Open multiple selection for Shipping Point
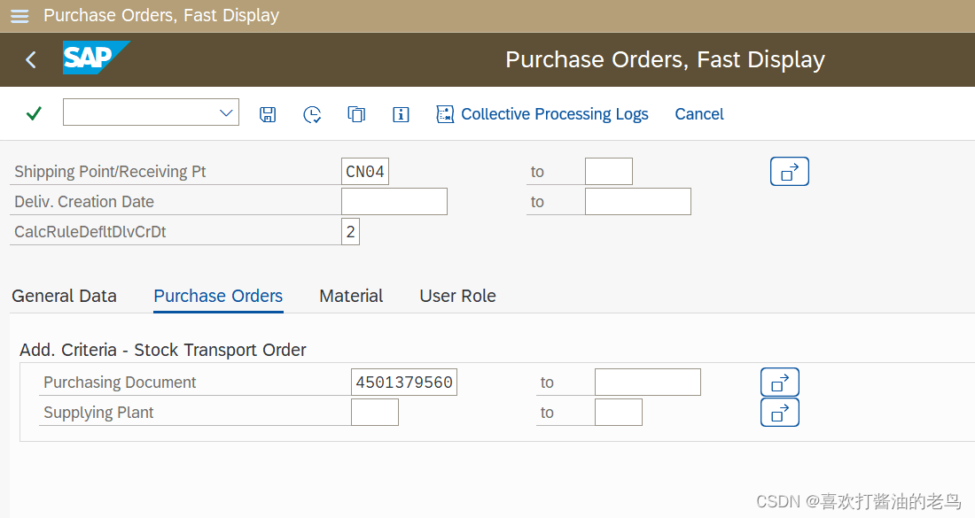975x518 pixels. click(x=789, y=171)
